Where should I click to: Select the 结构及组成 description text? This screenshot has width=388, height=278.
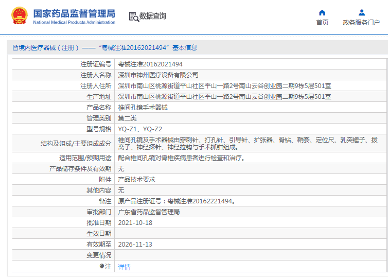point(248,144)
